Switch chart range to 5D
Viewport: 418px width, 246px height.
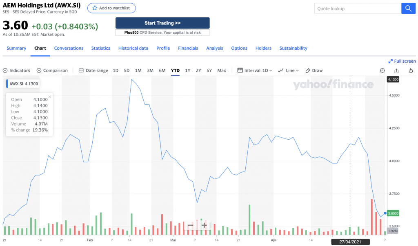point(127,70)
